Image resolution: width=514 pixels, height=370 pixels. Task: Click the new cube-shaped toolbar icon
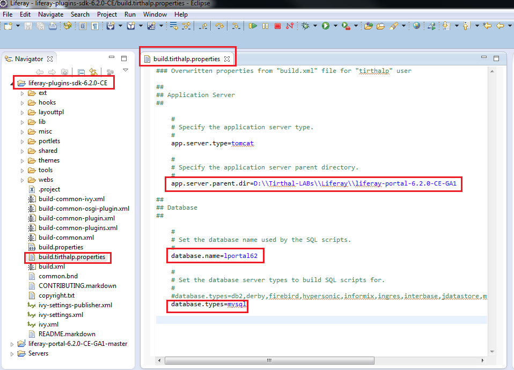131,26
